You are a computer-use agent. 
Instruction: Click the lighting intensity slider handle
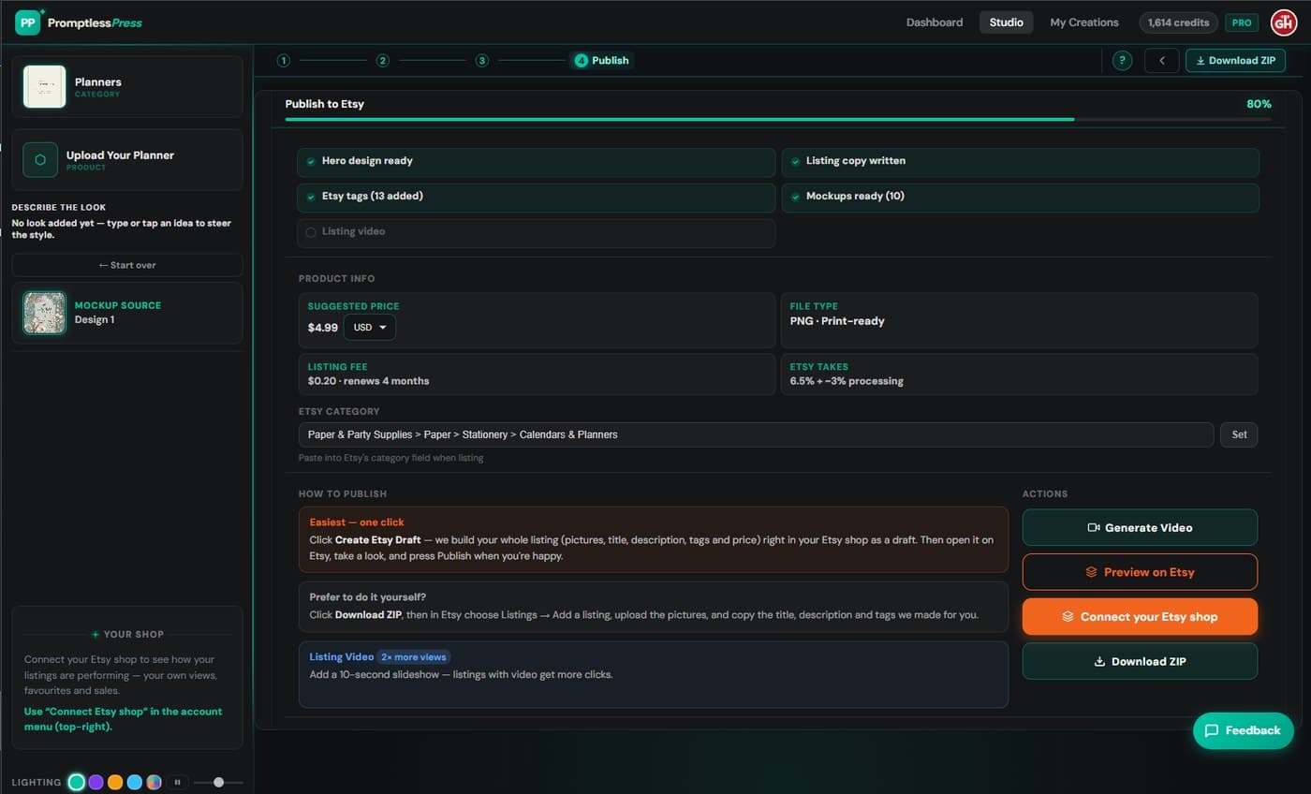point(218,782)
